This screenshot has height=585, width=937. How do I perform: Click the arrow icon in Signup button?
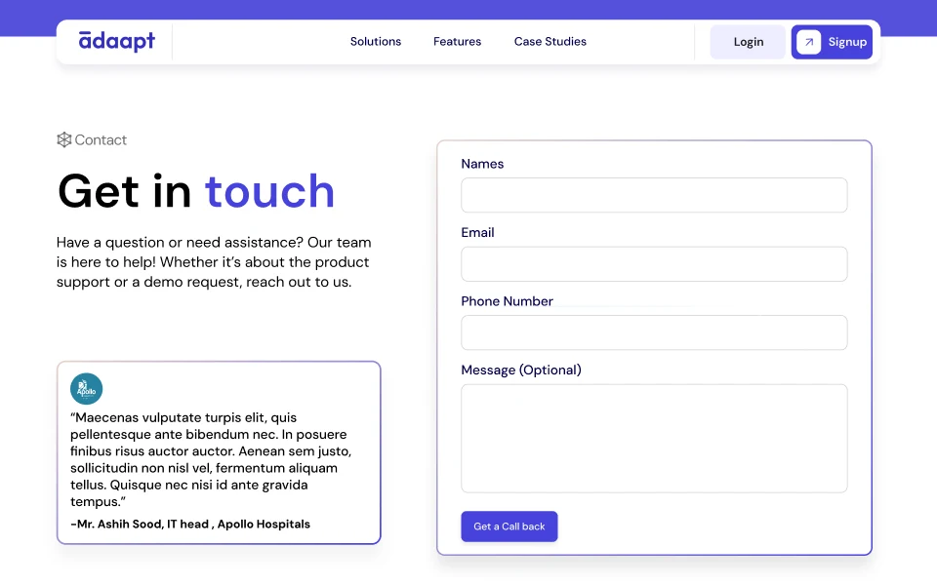tap(808, 42)
